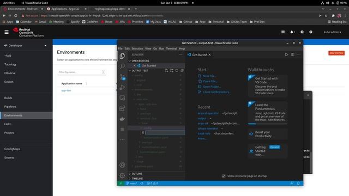Click the OpenShift quick add plus icon
Viewport: 349px width, 196px height.
coord(302,32)
